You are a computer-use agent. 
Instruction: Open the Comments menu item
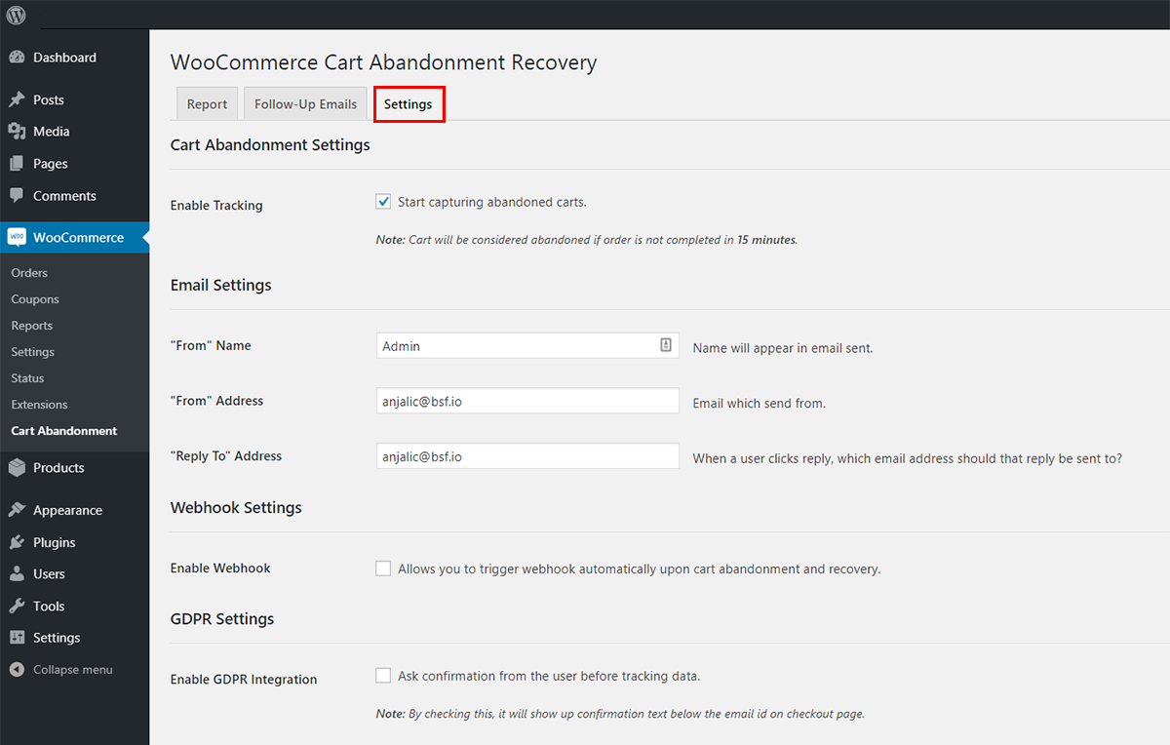point(74,196)
